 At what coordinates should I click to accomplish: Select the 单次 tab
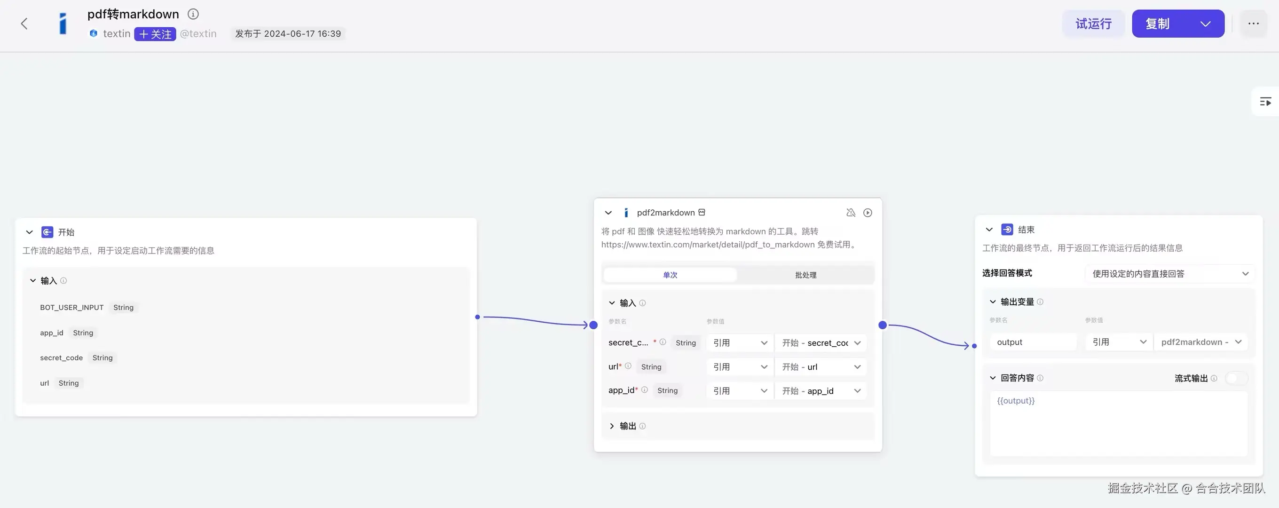[670, 275]
